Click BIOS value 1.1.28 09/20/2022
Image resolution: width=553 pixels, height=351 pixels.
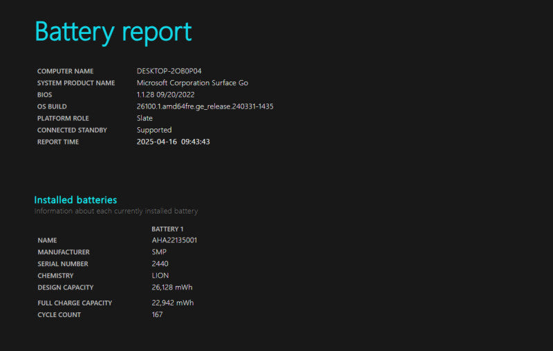(165, 95)
